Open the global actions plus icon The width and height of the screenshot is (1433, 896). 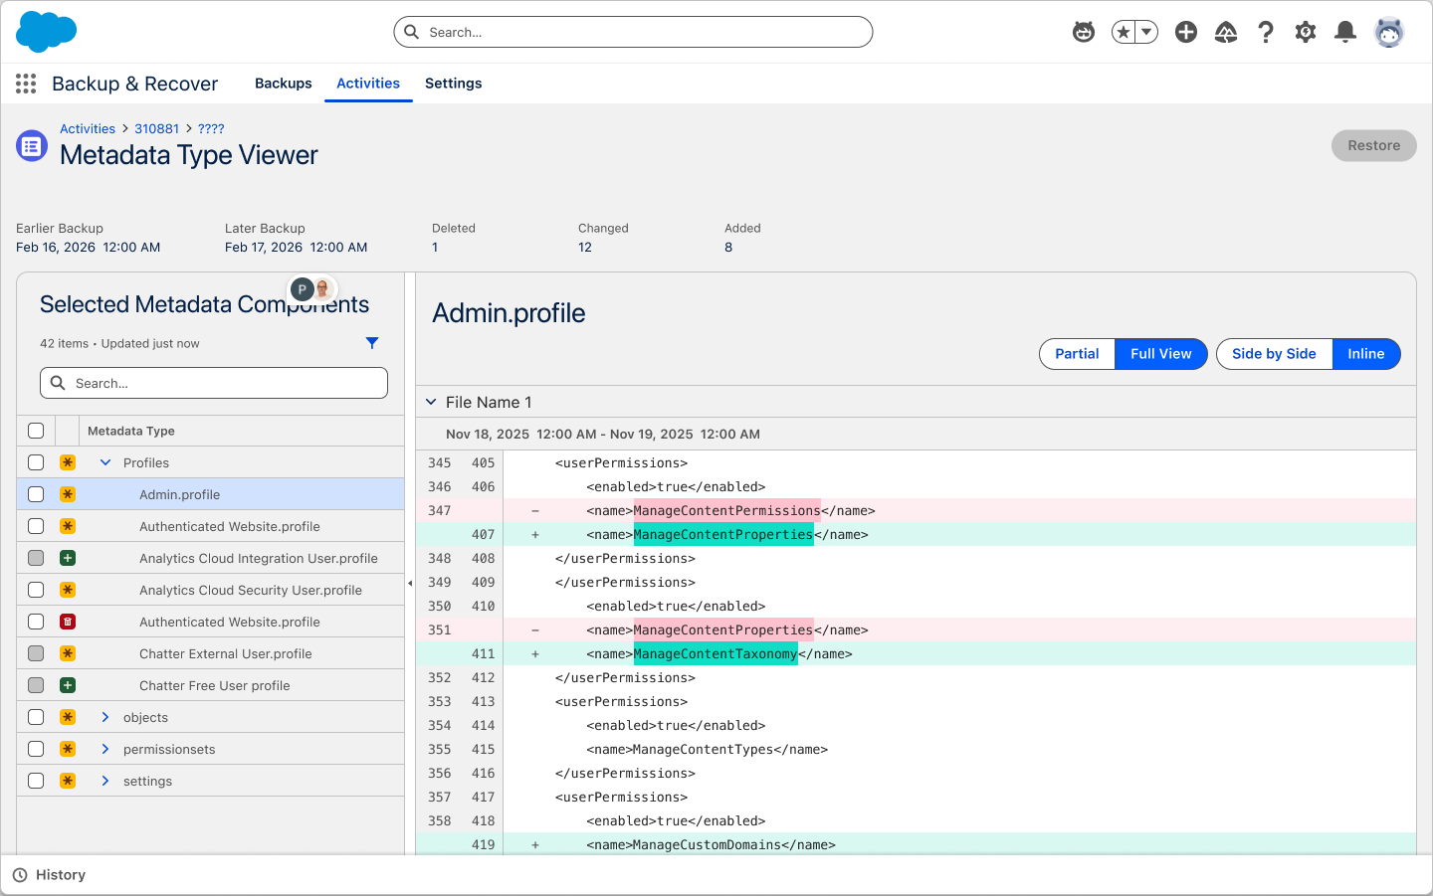[1186, 32]
